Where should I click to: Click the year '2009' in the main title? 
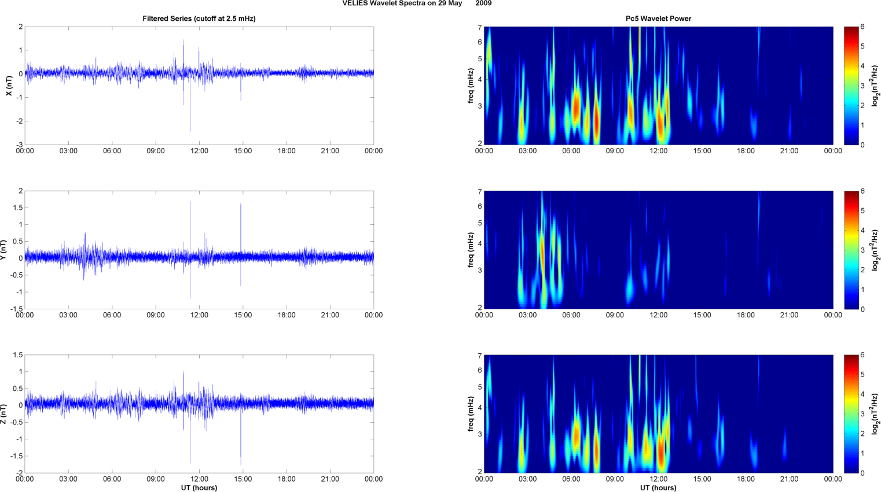coord(483,3)
